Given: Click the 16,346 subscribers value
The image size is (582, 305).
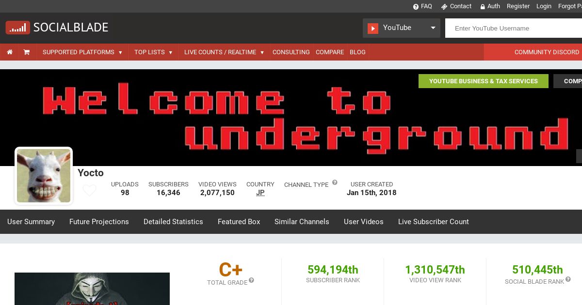Looking at the screenshot, I should pyautogui.click(x=168, y=193).
